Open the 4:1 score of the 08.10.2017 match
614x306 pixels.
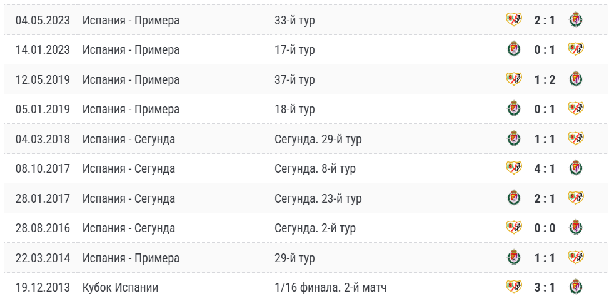544,168
